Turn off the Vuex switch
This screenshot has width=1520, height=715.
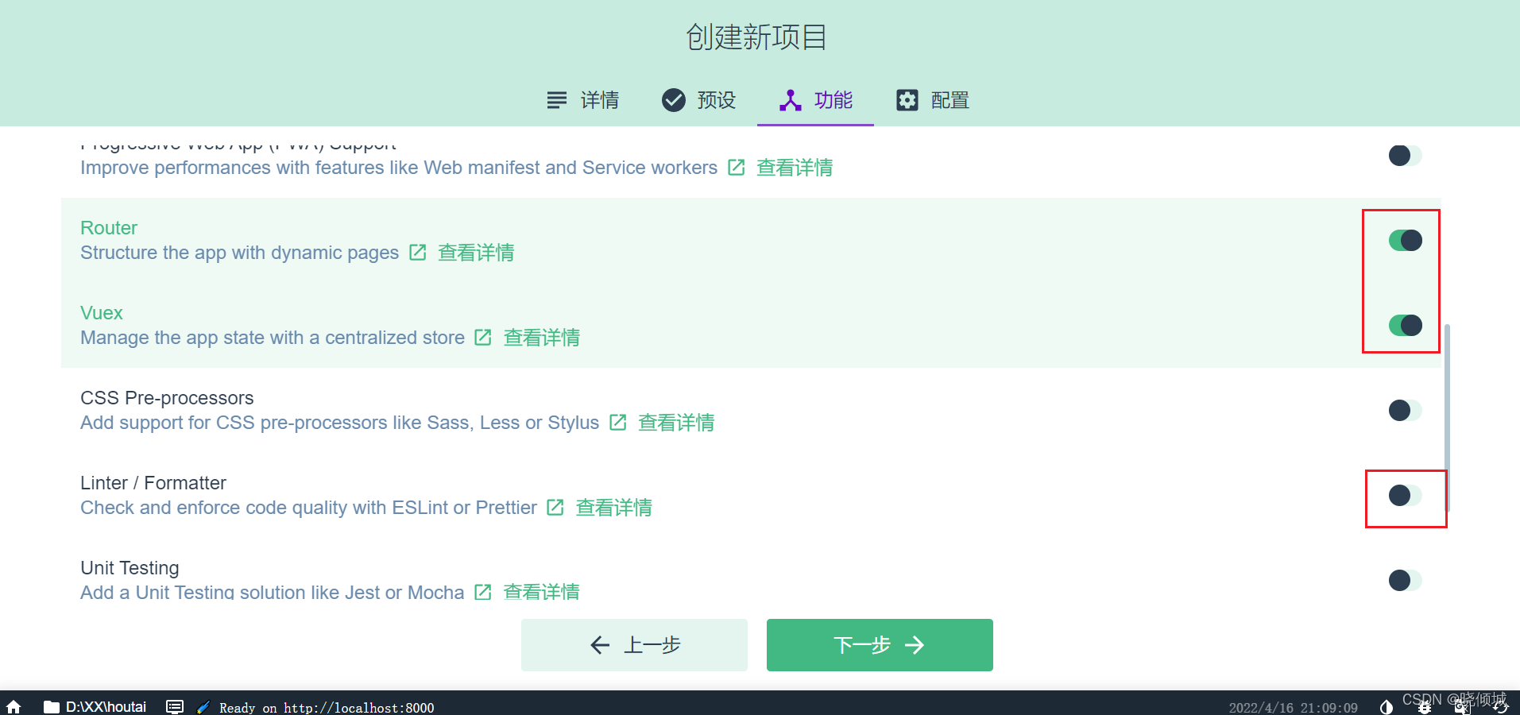point(1405,325)
